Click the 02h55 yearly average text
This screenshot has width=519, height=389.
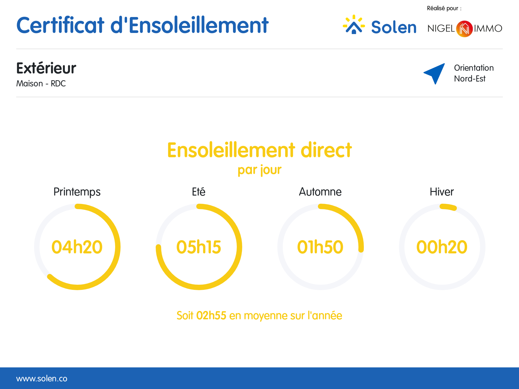pyautogui.click(x=211, y=316)
